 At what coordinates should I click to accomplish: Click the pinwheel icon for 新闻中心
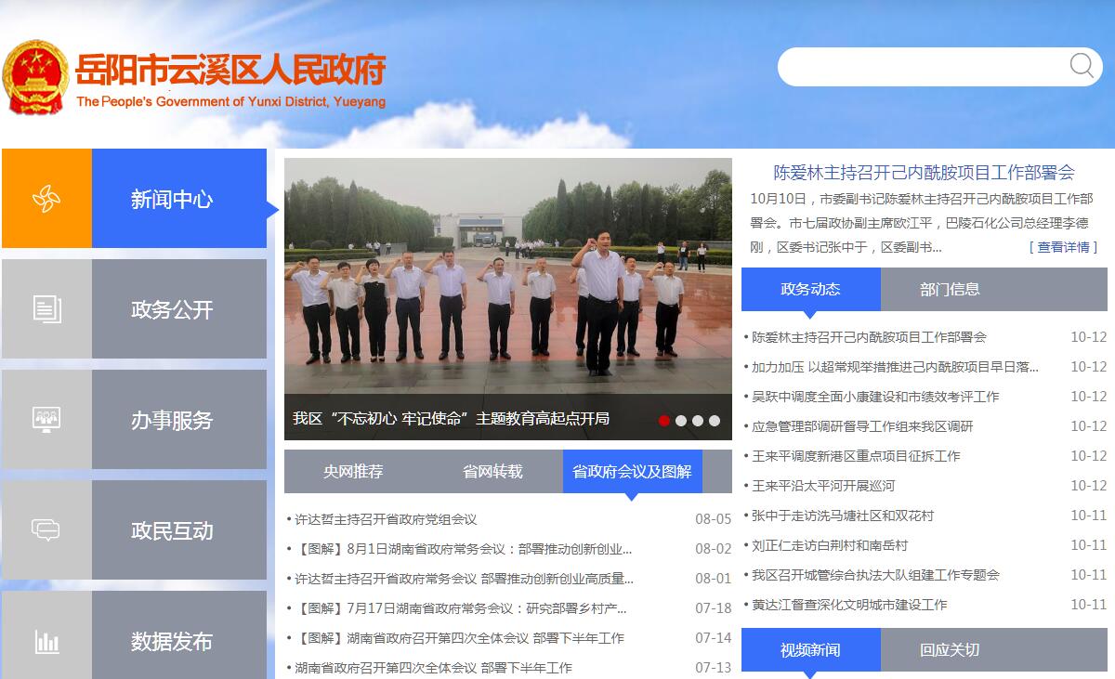[46, 199]
